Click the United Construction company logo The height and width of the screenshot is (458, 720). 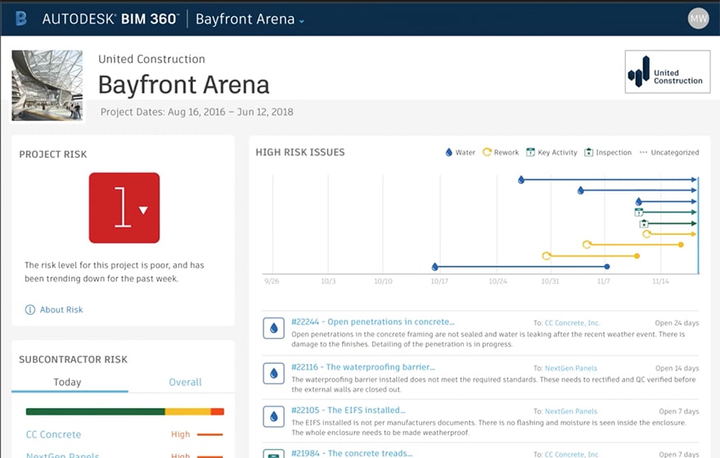click(667, 73)
